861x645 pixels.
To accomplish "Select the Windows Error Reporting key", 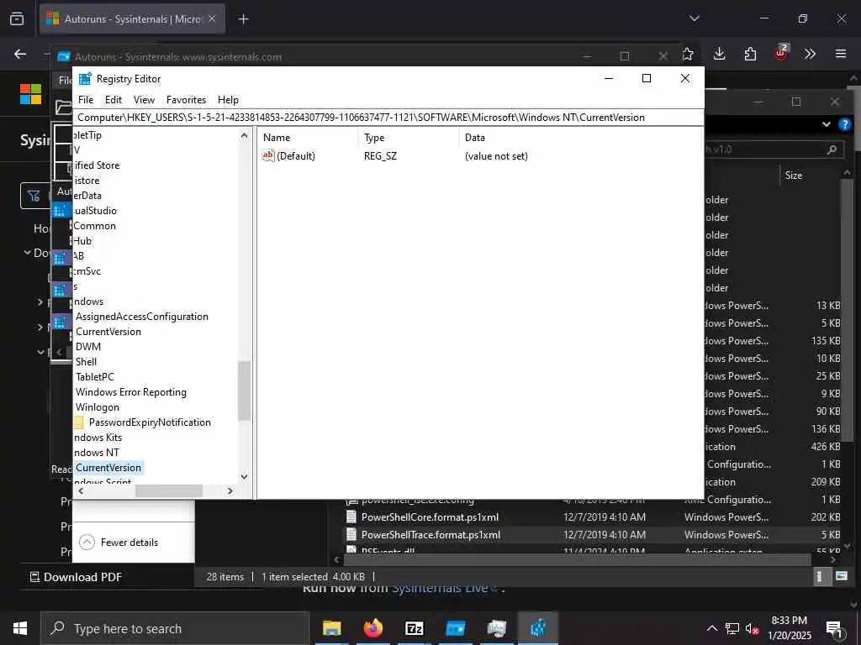I will tap(130, 392).
